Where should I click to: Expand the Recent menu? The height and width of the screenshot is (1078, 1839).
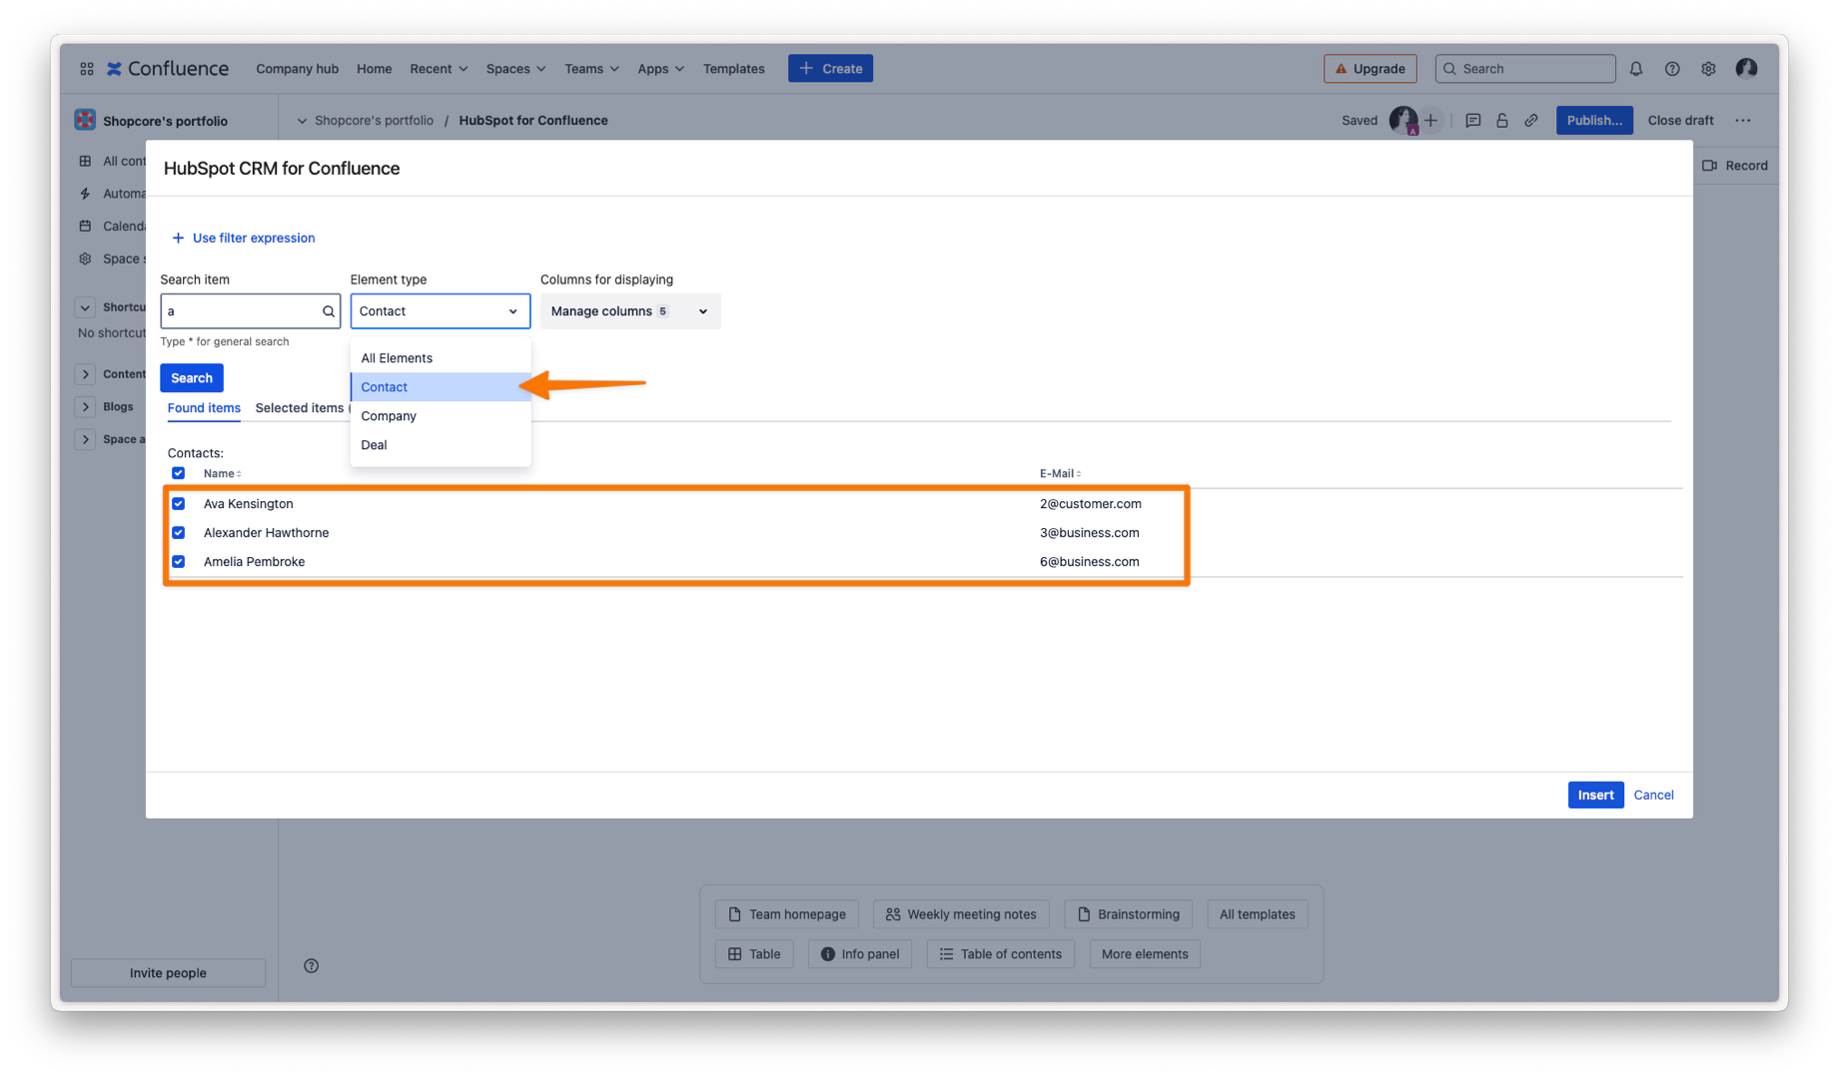(439, 69)
